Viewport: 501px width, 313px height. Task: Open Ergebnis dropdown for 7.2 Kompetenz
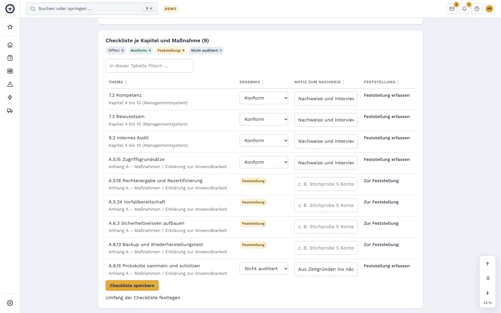tap(264, 98)
